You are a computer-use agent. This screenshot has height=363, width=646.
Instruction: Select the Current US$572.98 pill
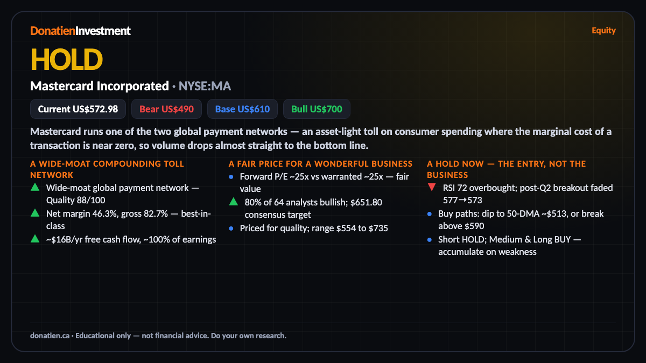[x=78, y=109]
